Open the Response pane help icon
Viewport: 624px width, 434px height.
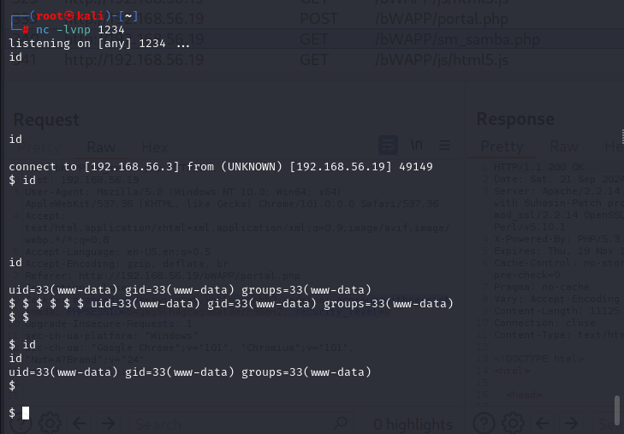484,422
